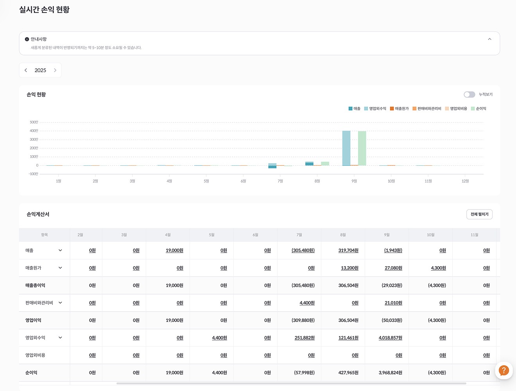This screenshot has width=516, height=391.
Task: Open 매출원가 value 4,300원 for 10월
Action: (438, 268)
